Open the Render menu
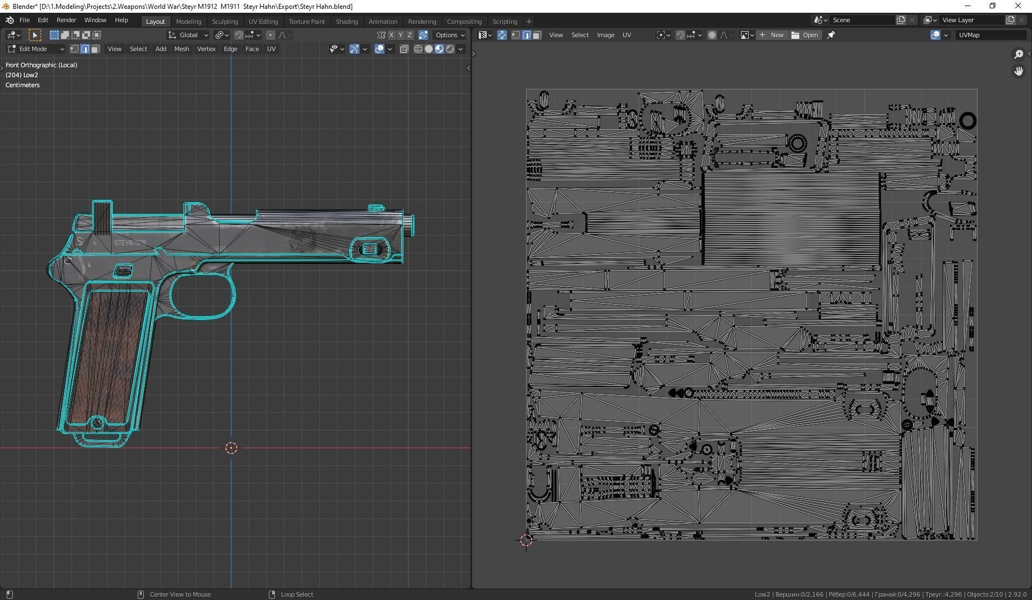This screenshot has width=1032, height=600. pos(66,20)
